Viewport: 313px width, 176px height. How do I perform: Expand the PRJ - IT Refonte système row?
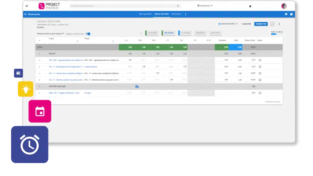click(x=39, y=80)
